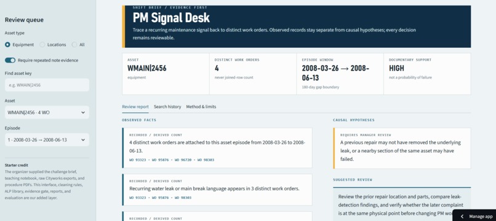Image resolution: width=496 pixels, height=221 pixels.
Task: Click 'not a probability of failure' caption
Action: (410, 77)
